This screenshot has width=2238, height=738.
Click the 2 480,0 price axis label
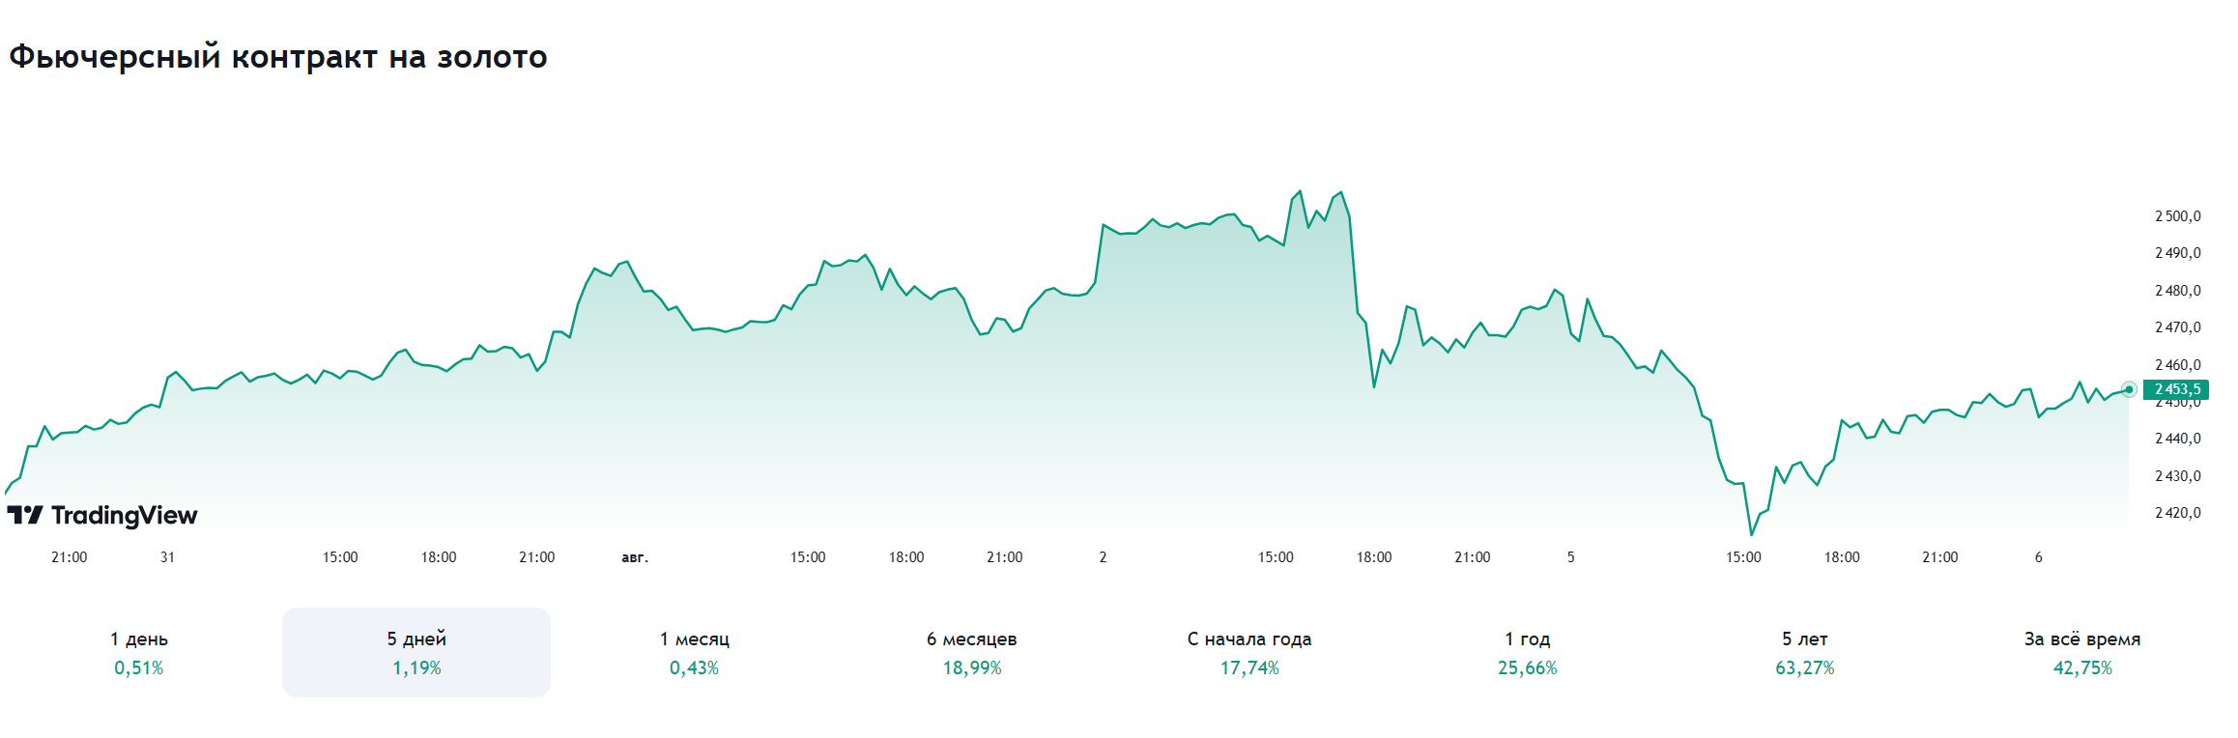(x=2178, y=291)
